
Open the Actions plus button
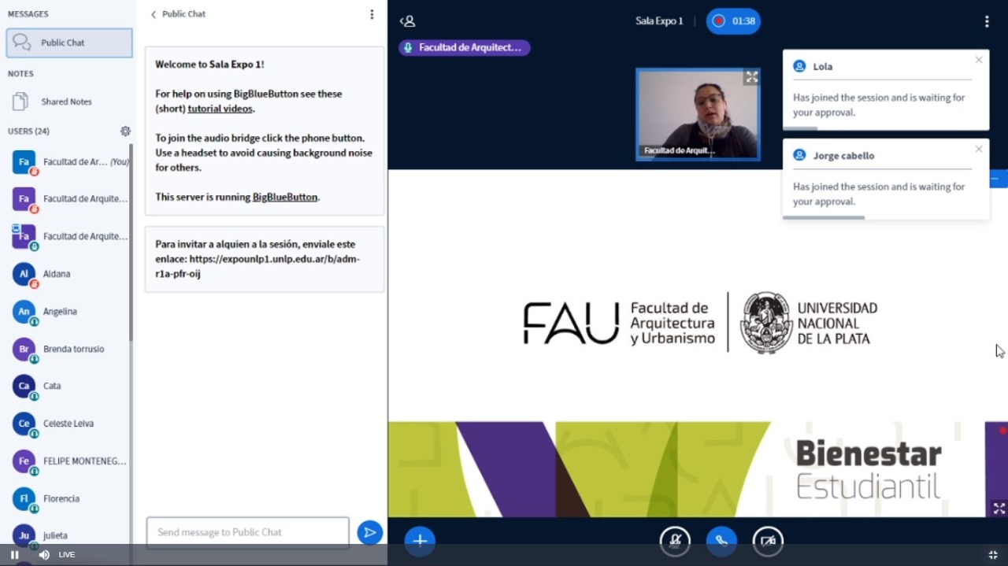pos(420,540)
